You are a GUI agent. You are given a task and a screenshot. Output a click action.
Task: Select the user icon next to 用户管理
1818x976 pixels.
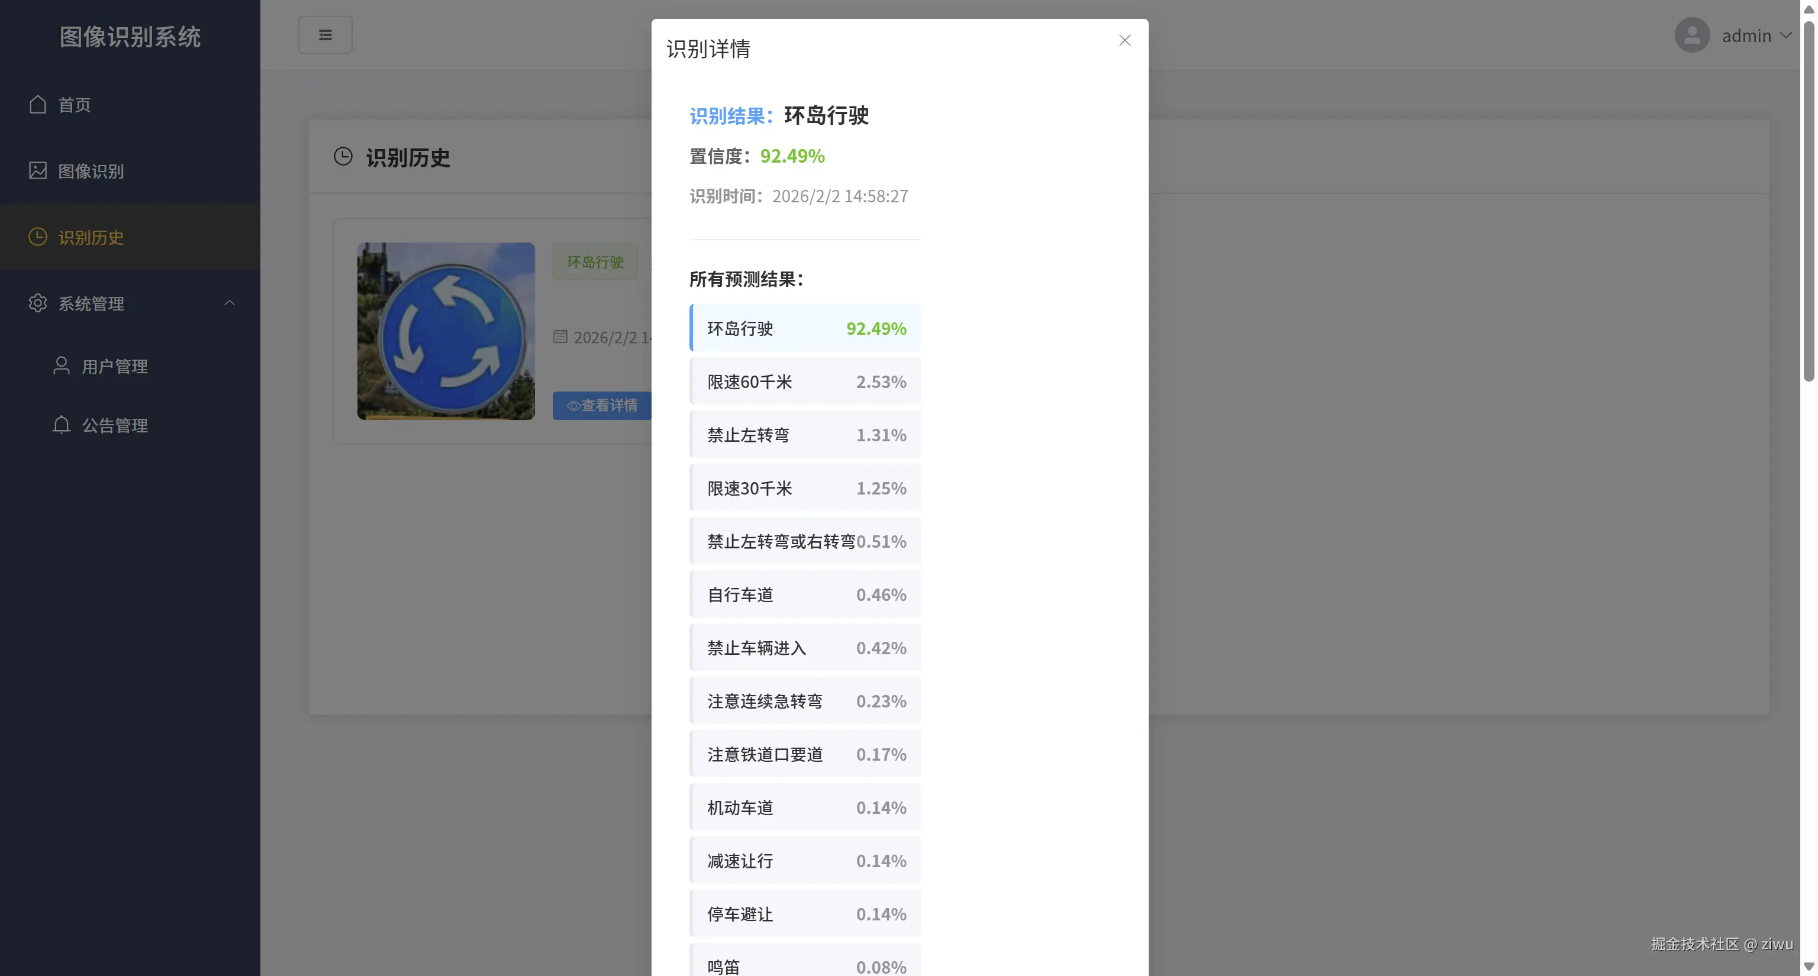[61, 366]
